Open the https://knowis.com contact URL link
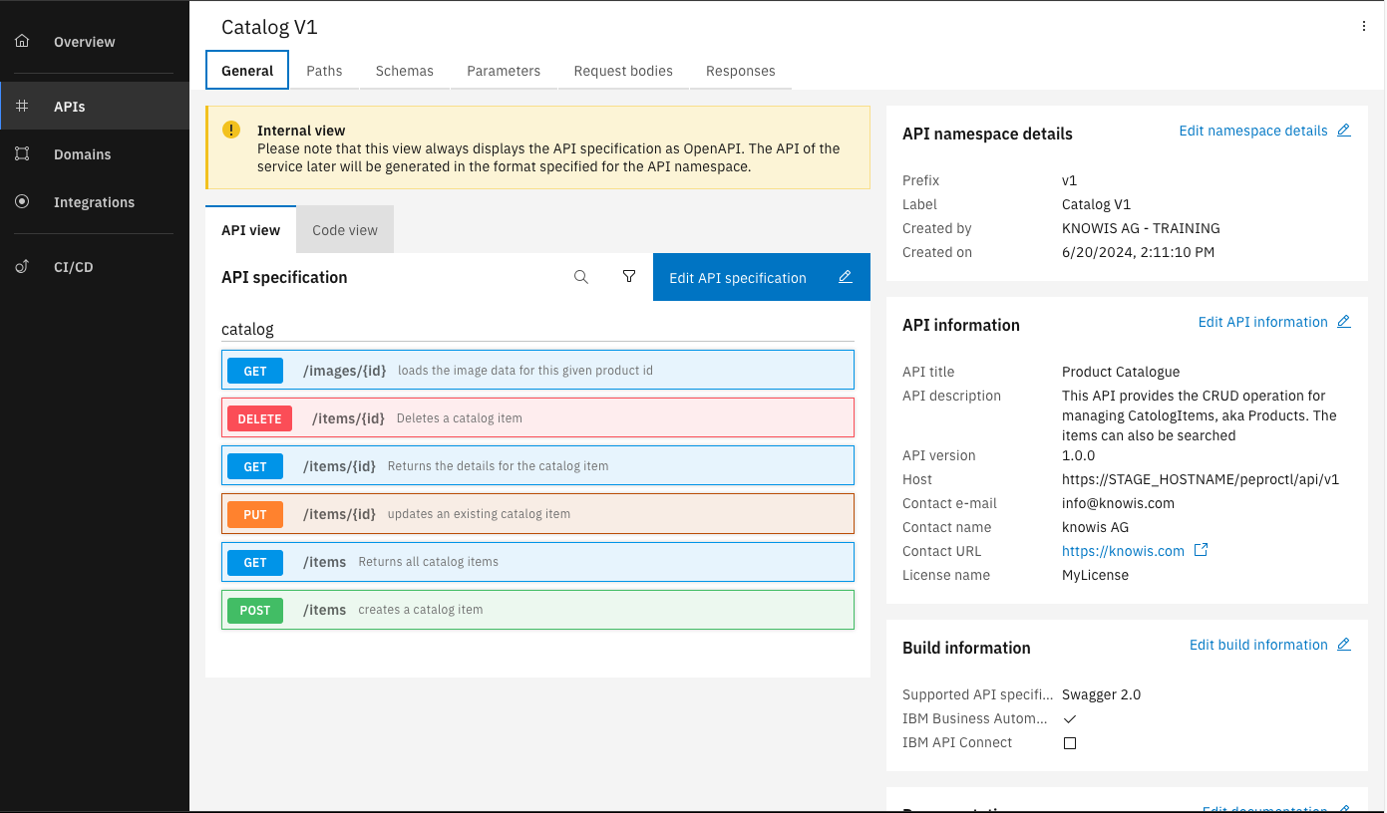Image resolution: width=1387 pixels, height=813 pixels. 1125,551
